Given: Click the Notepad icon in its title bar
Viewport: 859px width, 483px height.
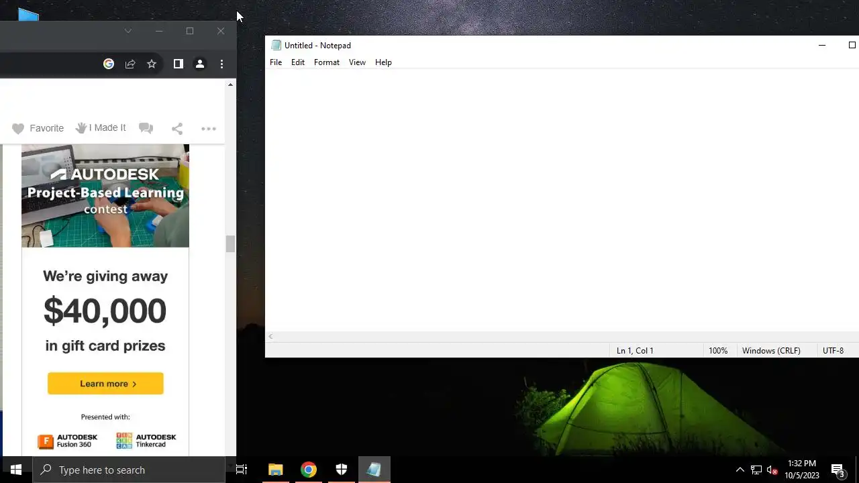Looking at the screenshot, I should click(x=276, y=45).
